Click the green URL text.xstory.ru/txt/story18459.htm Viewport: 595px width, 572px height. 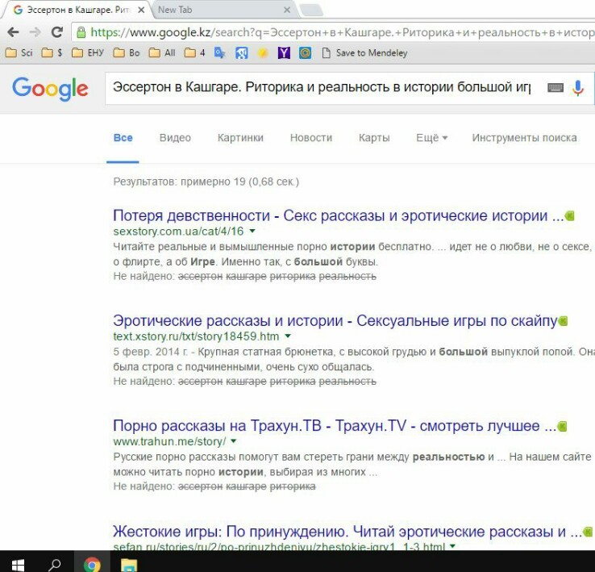(196, 336)
